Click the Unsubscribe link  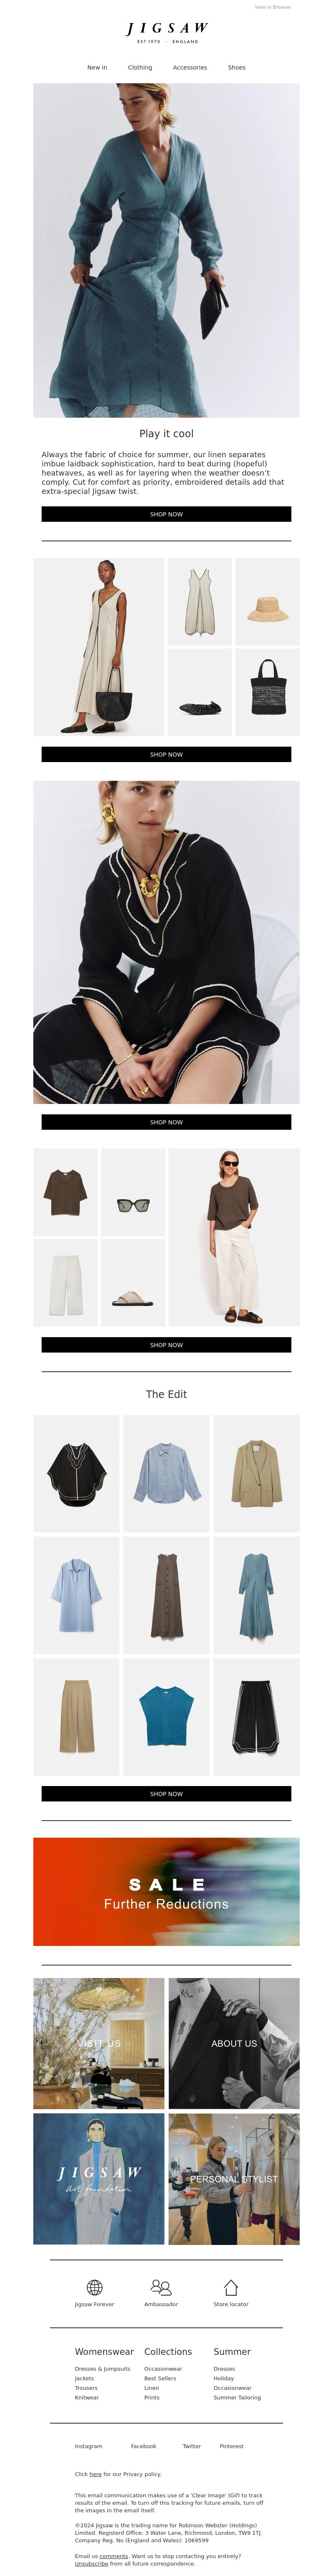click(91, 2563)
